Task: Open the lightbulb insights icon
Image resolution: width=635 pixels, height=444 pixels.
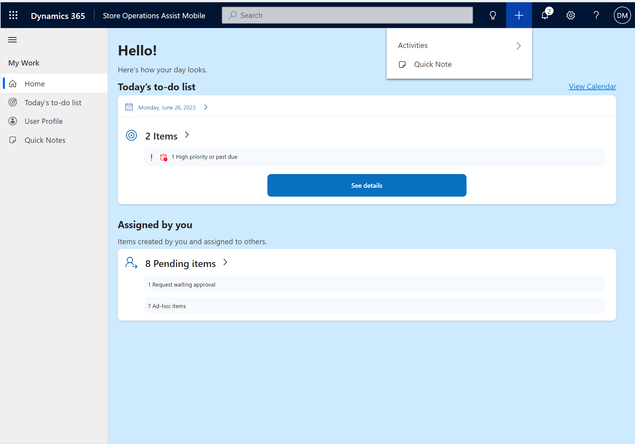Action: tap(492, 15)
